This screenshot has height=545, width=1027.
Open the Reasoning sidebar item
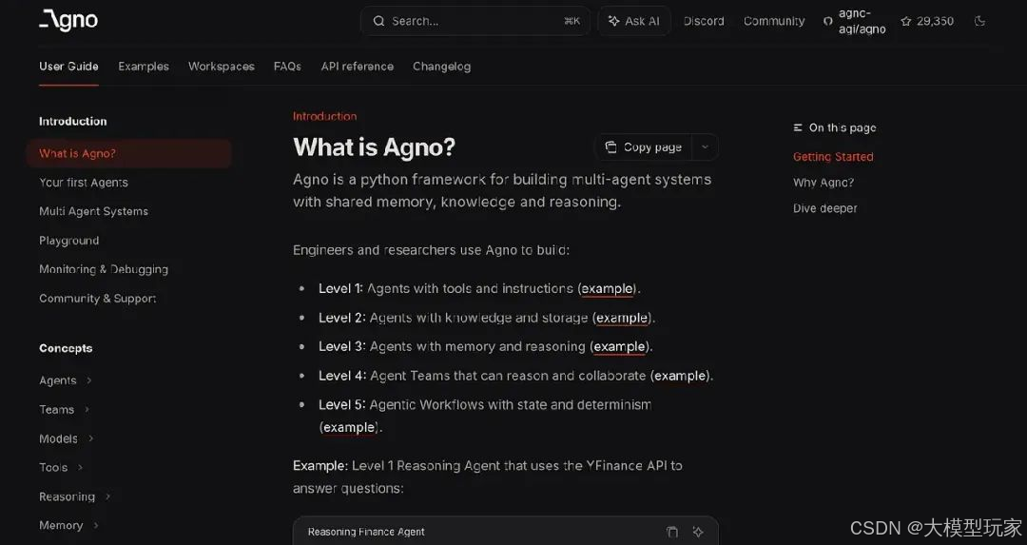tap(67, 496)
